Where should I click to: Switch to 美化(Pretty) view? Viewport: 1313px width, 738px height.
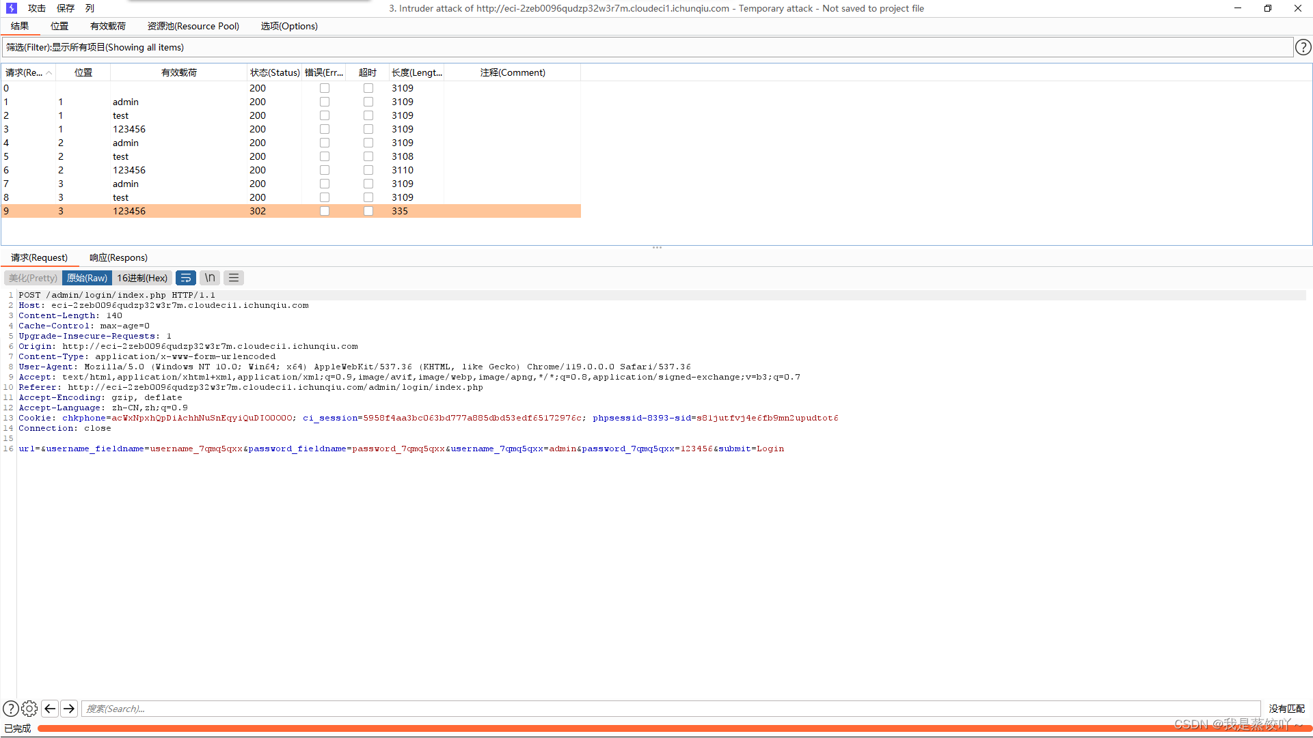tap(33, 278)
